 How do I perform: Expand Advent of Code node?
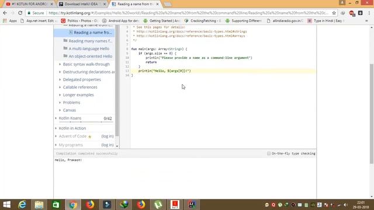tap(56, 136)
